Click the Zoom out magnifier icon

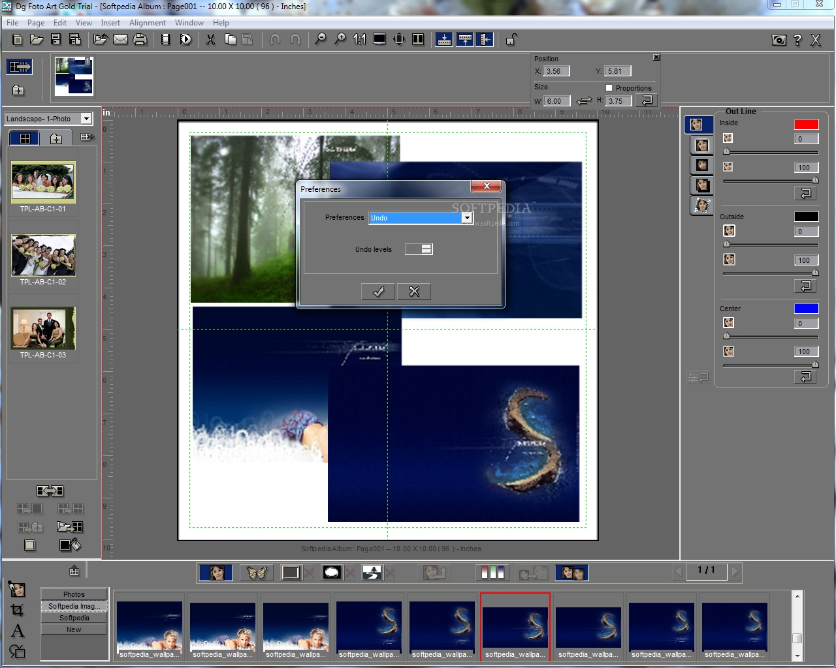(x=320, y=40)
